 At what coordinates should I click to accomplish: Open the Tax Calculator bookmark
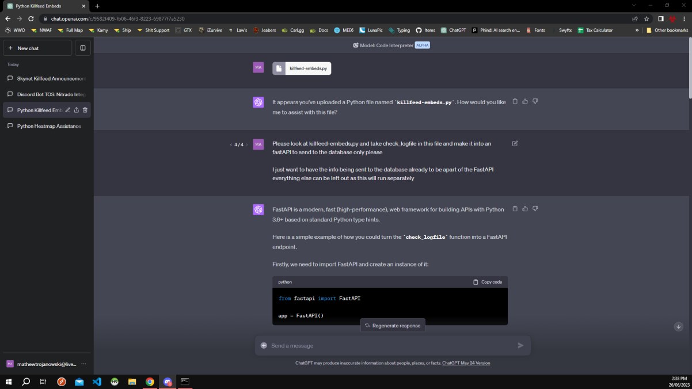(595, 30)
